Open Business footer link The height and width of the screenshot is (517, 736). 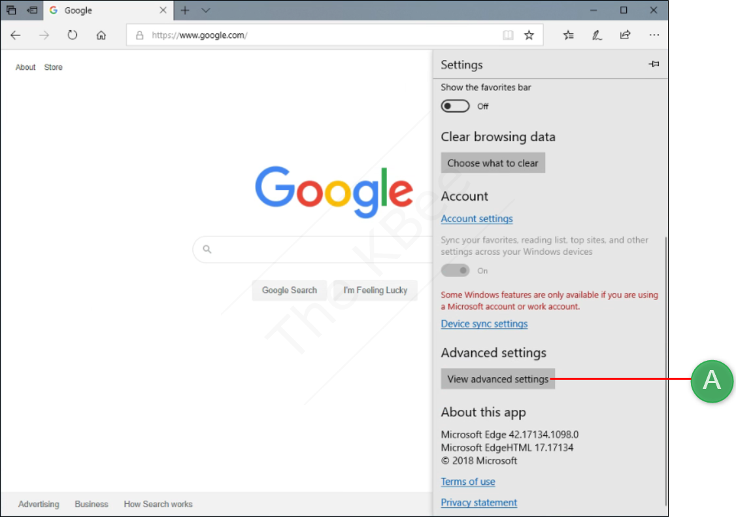91,504
